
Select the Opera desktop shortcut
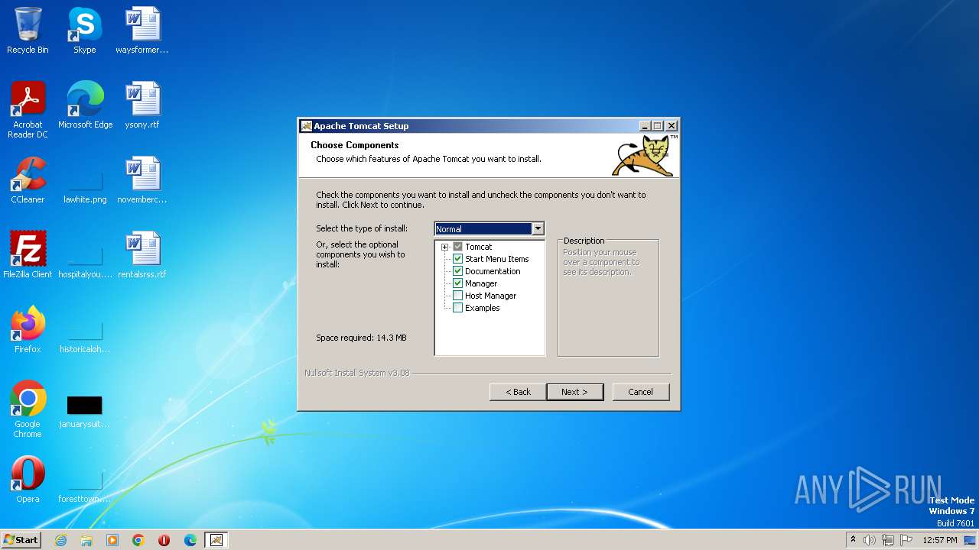pyautogui.click(x=28, y=480)
